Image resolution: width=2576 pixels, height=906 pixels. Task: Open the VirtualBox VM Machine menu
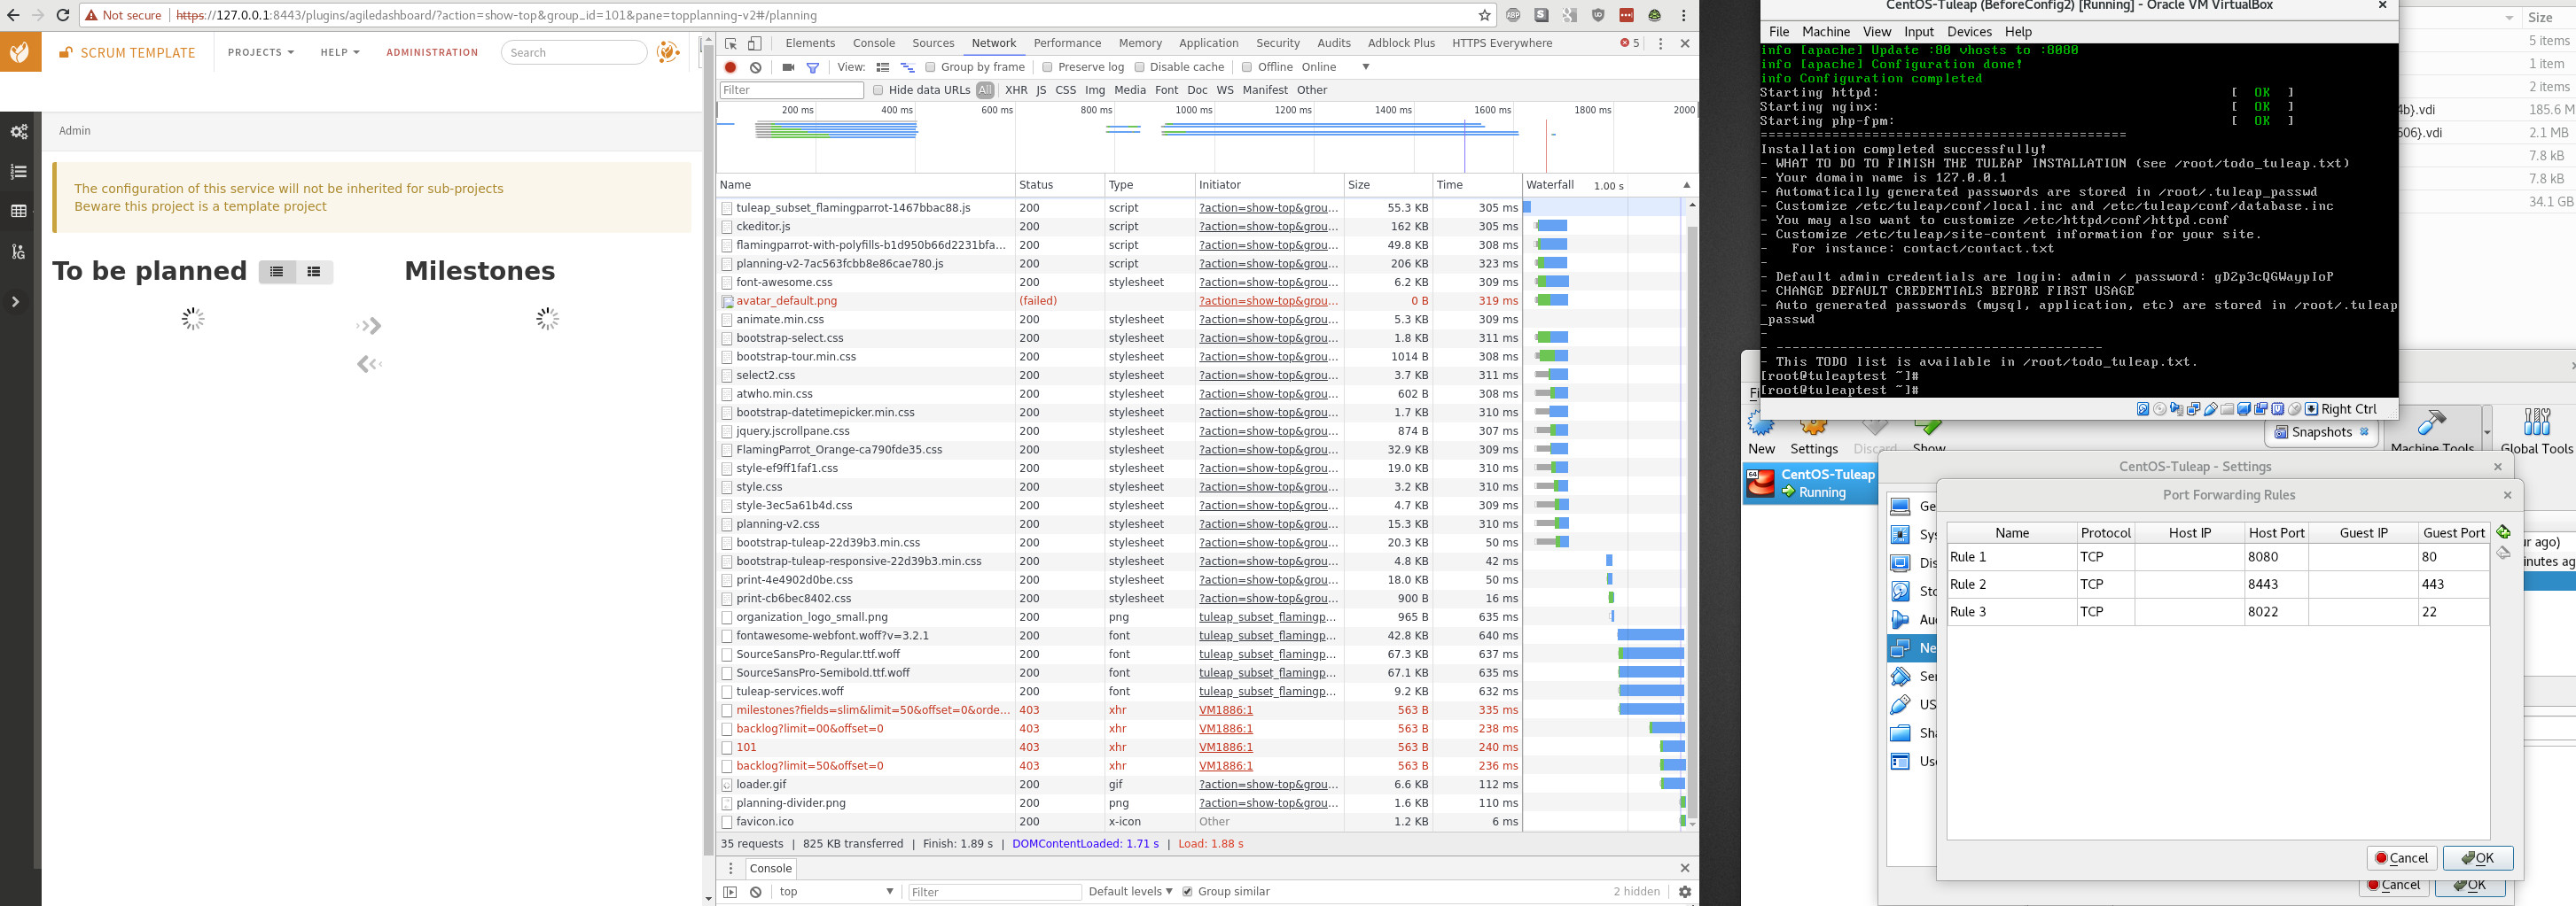[1826, 32]
